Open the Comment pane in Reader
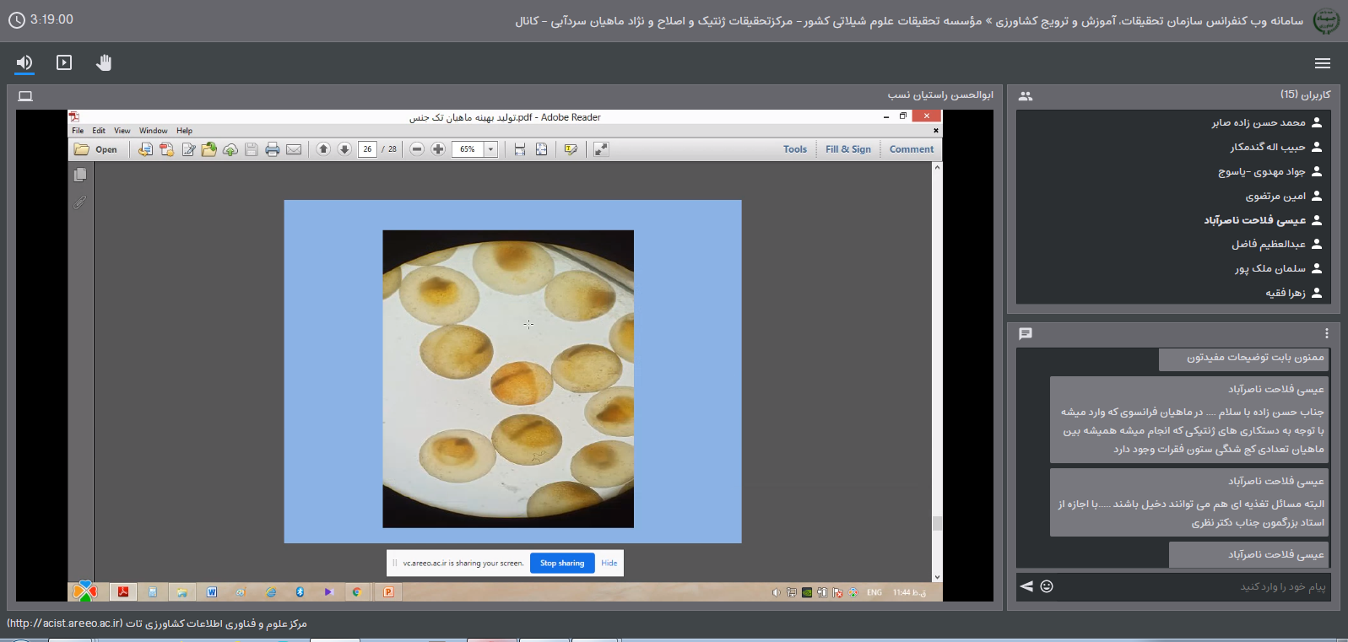1348x642 pixels. coord(911,149)
